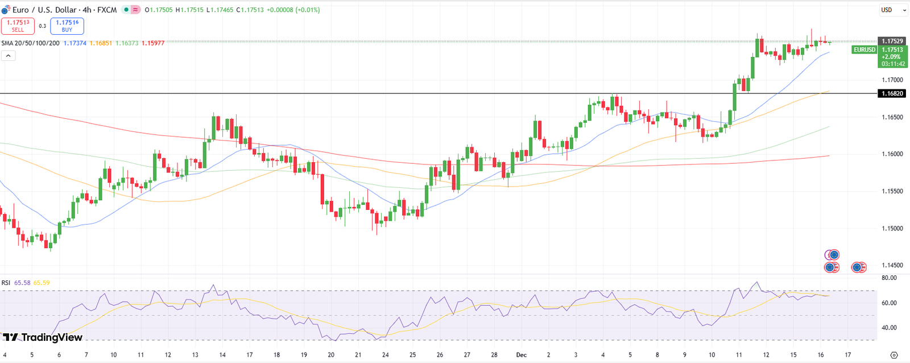Open the Euro / U.S. Dollar symbol title
The height and width of the screenshot is (363, 910).
coord(44,10)
